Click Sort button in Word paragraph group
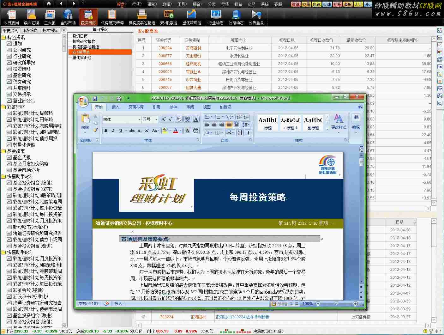The height and width of the screenshot is (335, 444). click(x=240, y=132)
